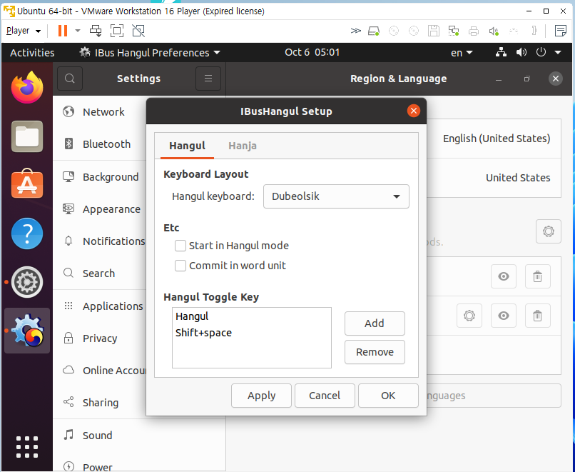575x472 pixels.
Task: Click the sound card icon in VMware toolbar
Action: point(494,31)
